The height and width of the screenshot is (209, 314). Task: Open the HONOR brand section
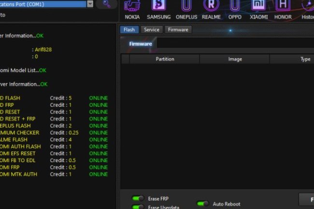(283, 10)
